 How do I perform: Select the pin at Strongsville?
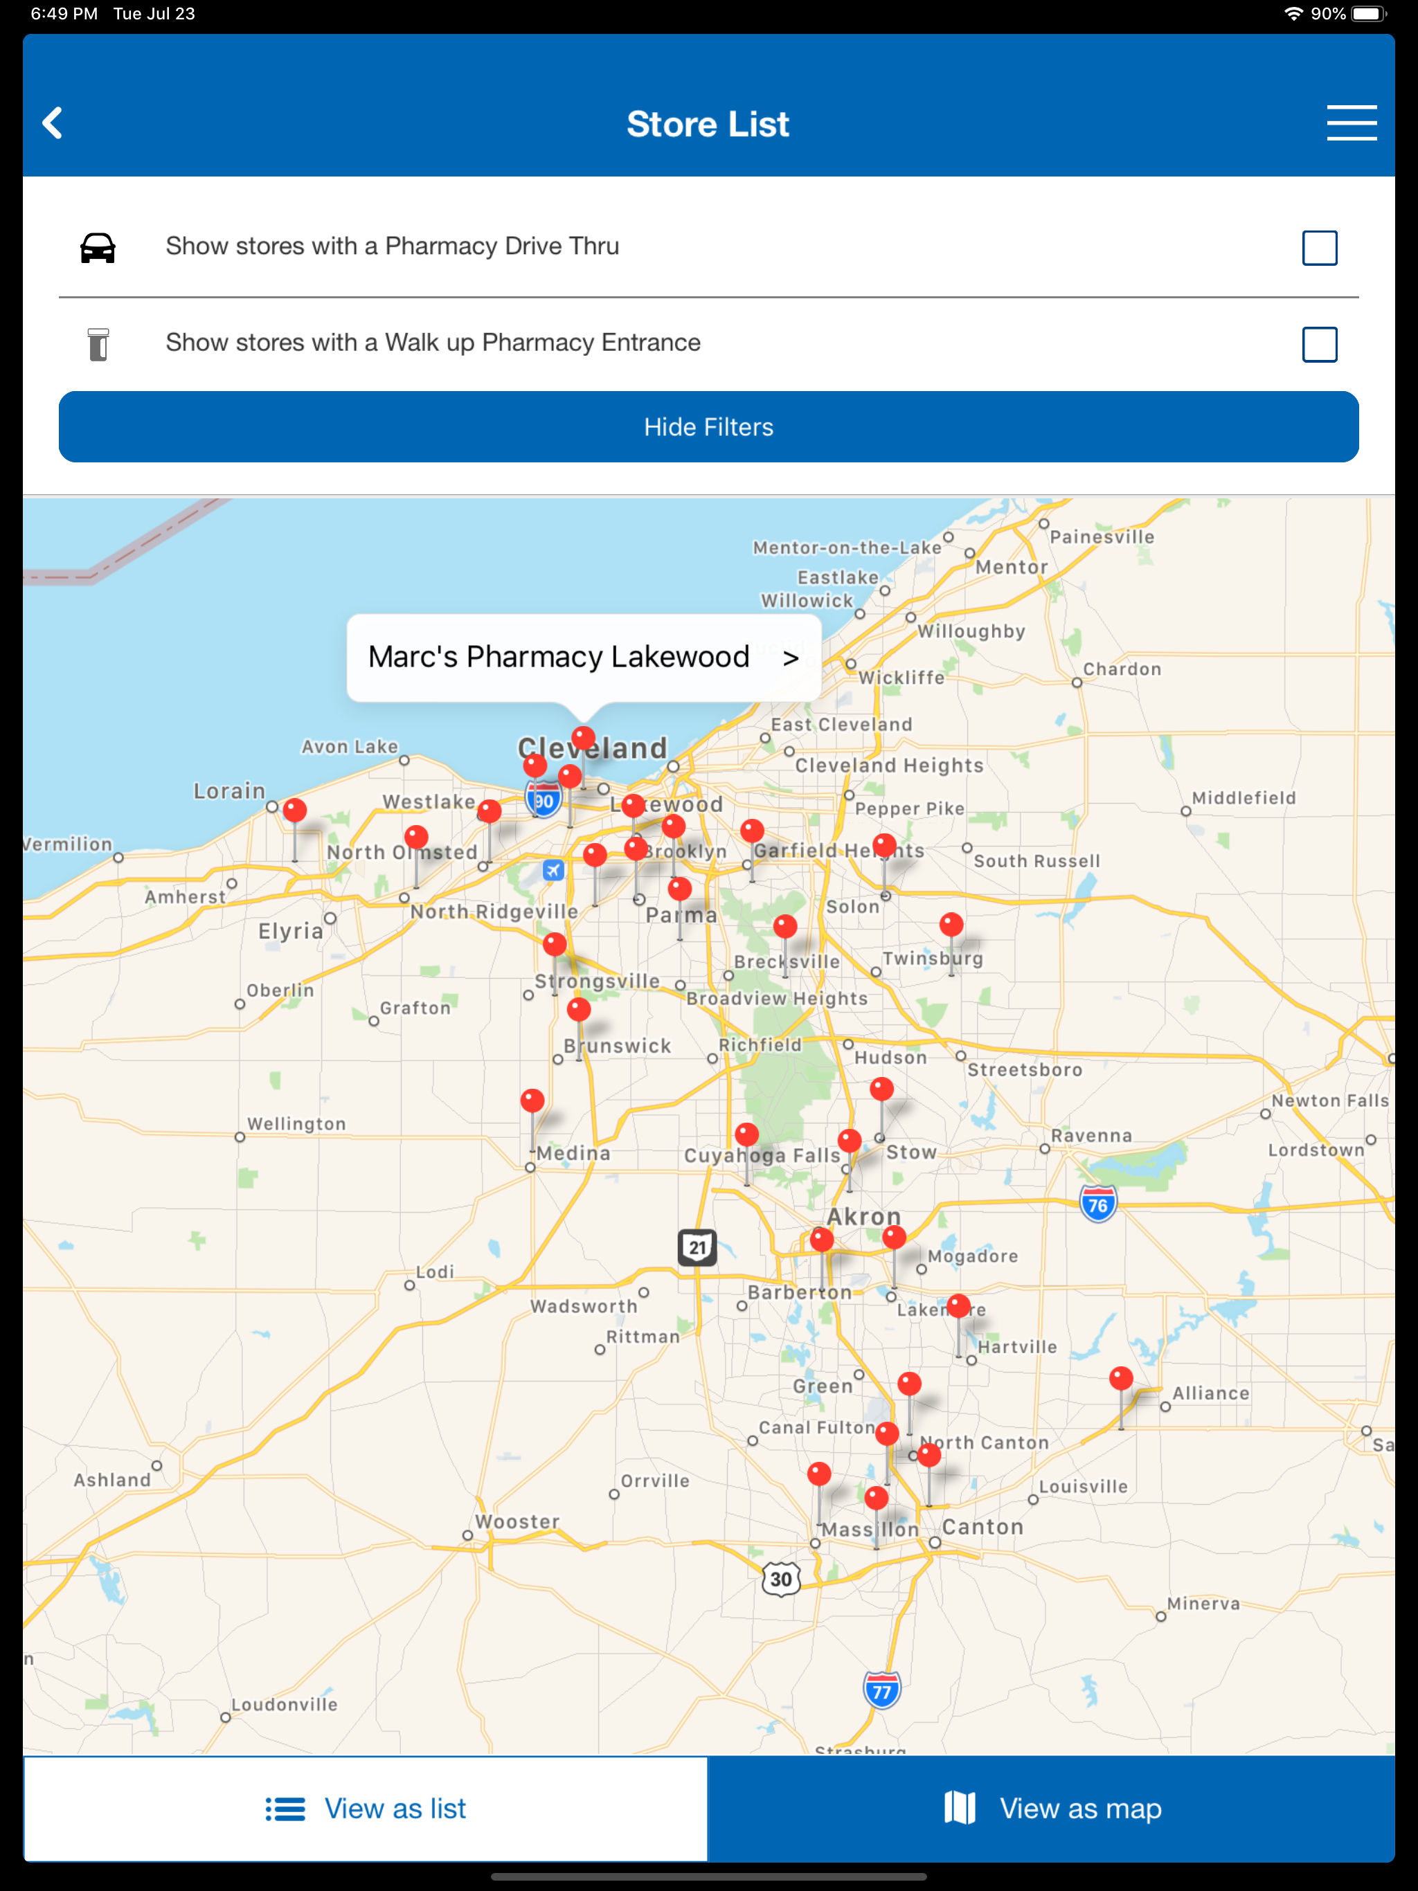[554, 945]
